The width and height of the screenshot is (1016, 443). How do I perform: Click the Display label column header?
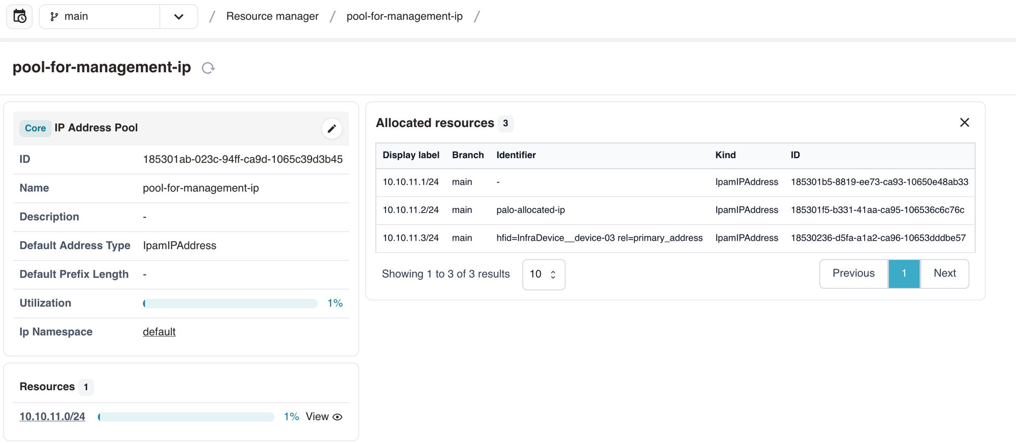coord(410,155)
